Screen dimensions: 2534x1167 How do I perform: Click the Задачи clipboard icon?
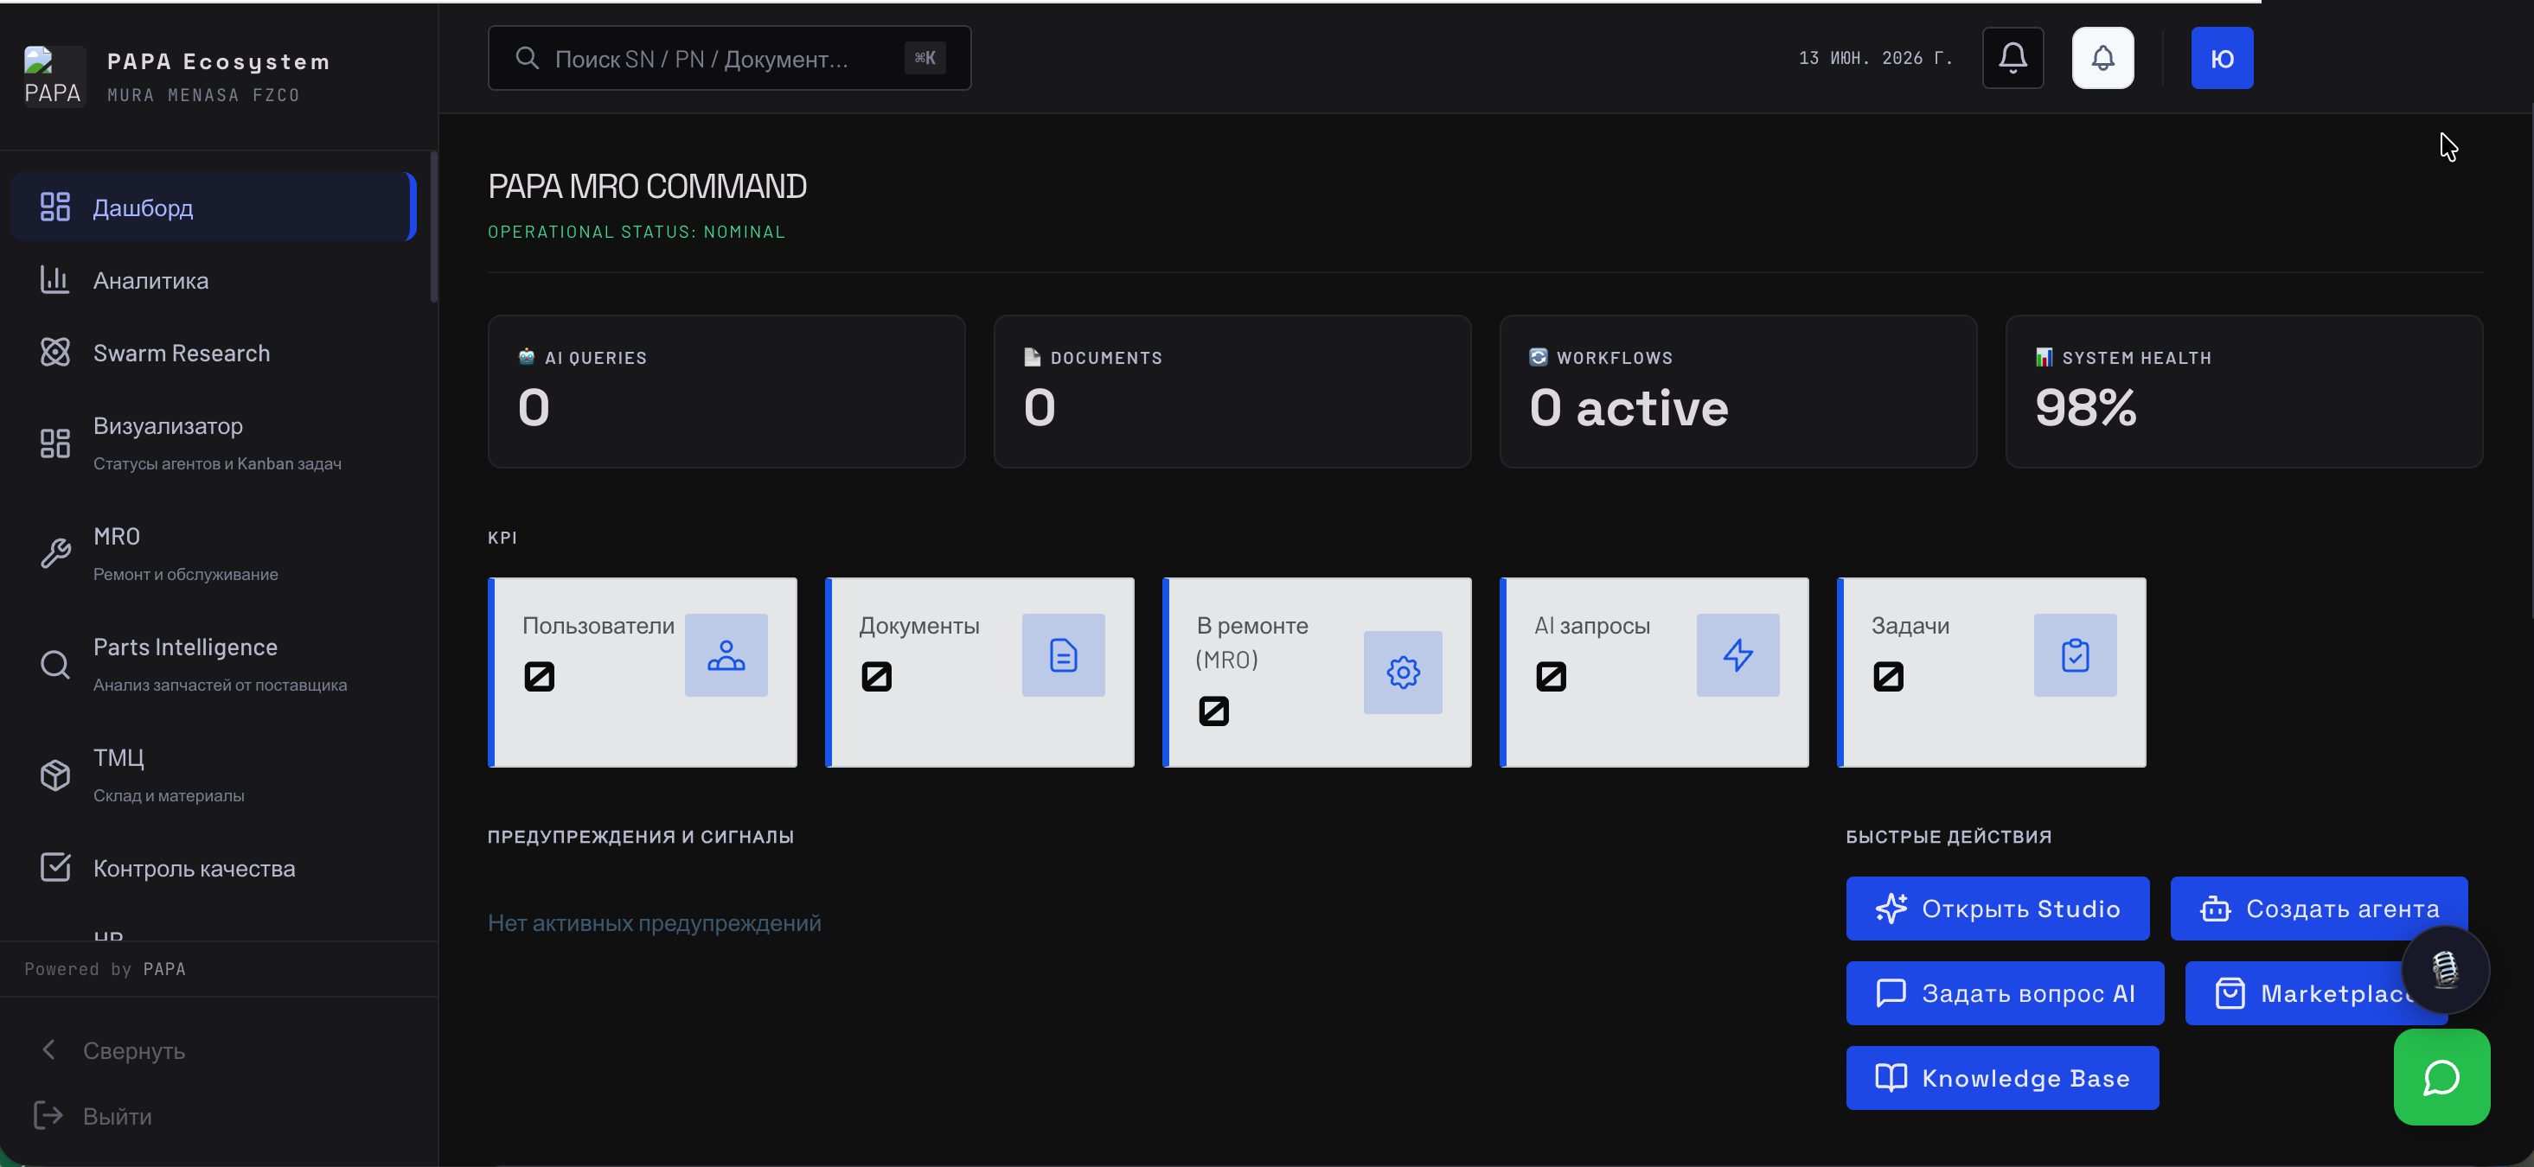click(x=2075, y=654)
